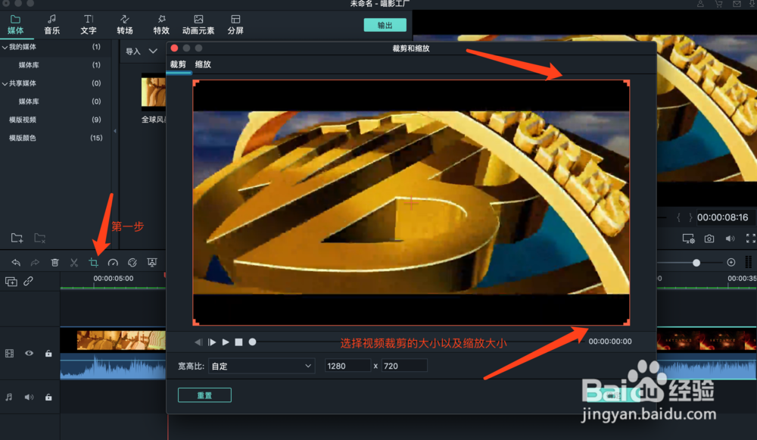Open the 转场 transitions tab
The image size is (757, 440).
tap(125, 25)
